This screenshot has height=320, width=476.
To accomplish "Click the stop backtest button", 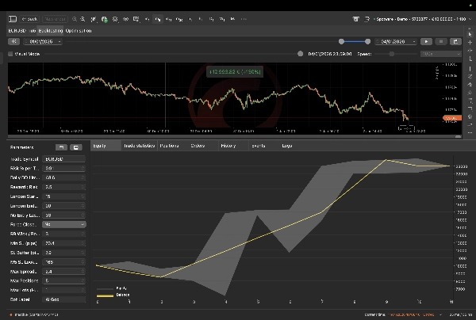I will tap(441, 40).
